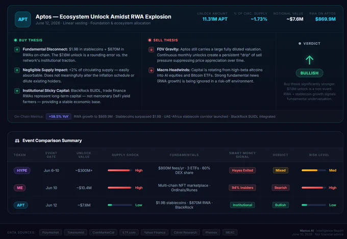Open the Phemex data source

tap(211, 232)
